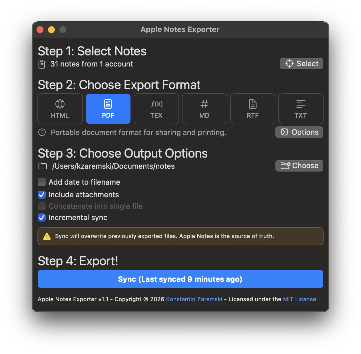
Task: Toggle Concatenate into single file
Action: point(41,206)
